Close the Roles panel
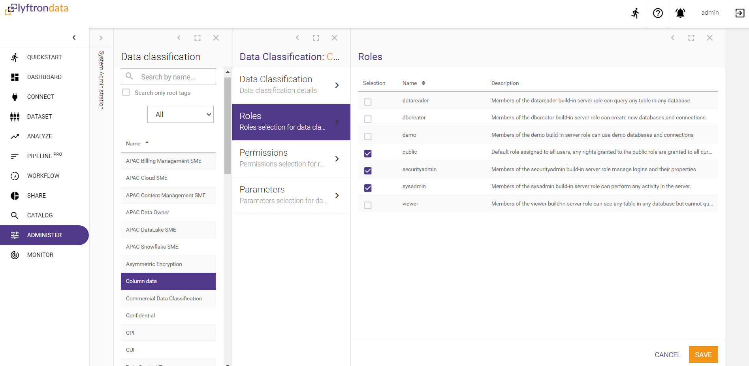Image resolution: width=749 pixels, height=366 pixels. (709, 38)
